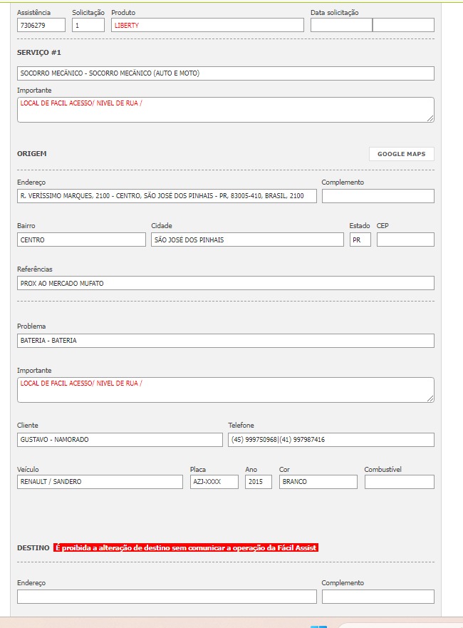Focus the Cidade input field
Screen dimensions: 463x628
[x=247, y=240]
